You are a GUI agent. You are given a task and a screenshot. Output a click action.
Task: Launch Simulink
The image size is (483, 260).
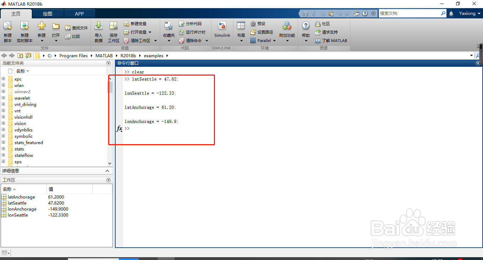click(222, 30)
